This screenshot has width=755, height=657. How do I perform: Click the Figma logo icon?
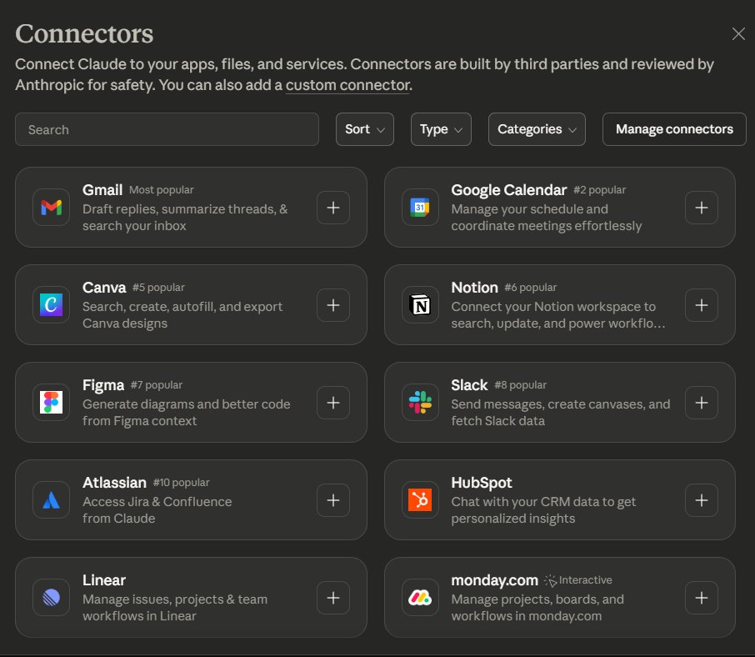51,403
